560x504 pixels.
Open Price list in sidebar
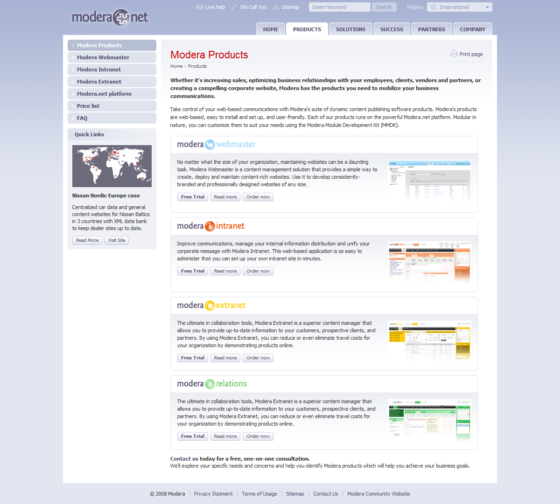coord(112,106)
